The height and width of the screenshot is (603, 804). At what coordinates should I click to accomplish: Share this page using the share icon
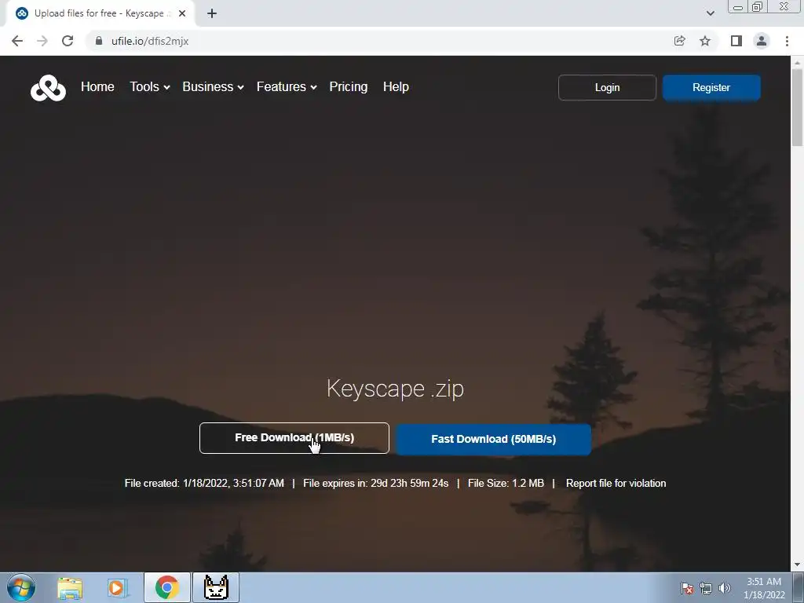point(679,41)
